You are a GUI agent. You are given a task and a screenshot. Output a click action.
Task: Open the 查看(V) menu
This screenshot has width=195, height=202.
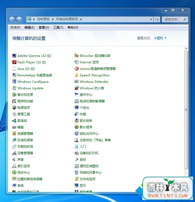pyautogui.click(x=44, y=28)
